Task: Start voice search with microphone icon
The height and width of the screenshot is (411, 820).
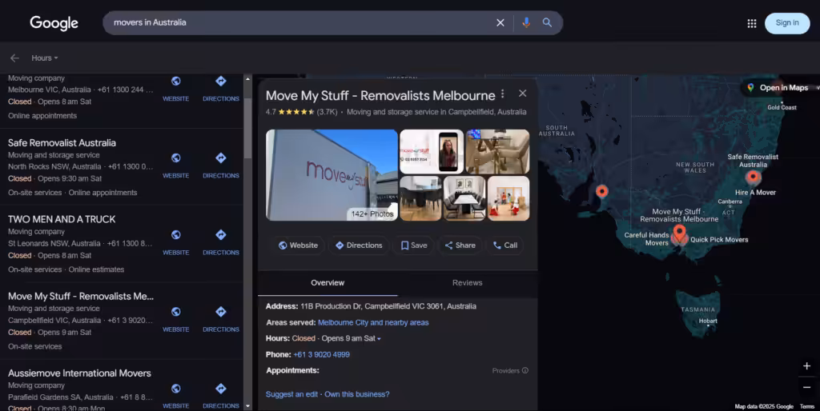Action: pyautogui.click(x=526, y=22)
